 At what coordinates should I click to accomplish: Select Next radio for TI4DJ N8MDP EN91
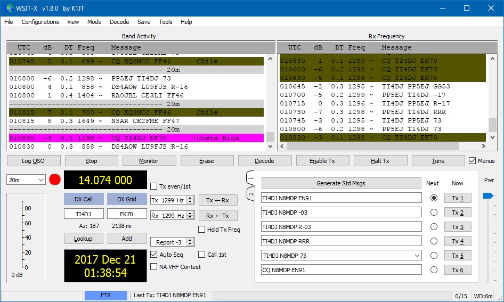(434, 198)
